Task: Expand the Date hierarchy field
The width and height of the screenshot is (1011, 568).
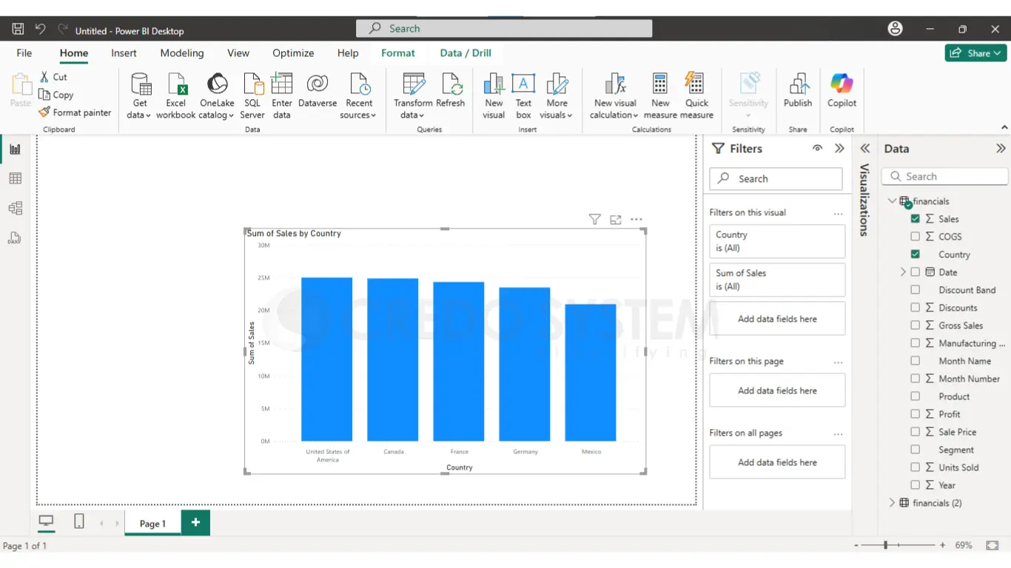Action: (x=903, y=272)
